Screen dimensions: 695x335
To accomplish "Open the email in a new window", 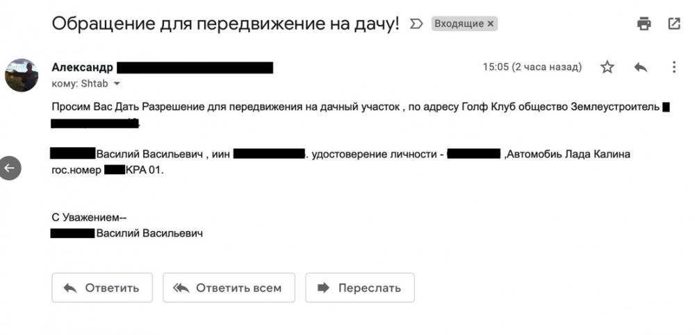I will (673, 24).
